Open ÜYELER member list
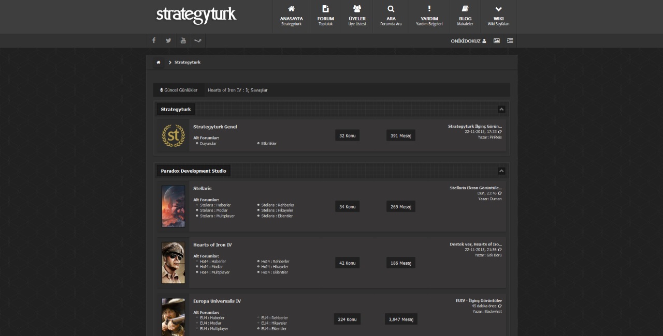The image size is (663, 336). pos(357,17)
